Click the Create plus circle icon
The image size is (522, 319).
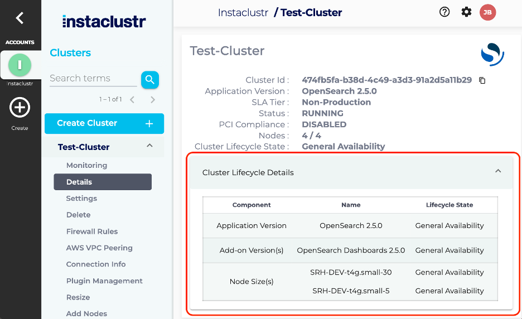click(20, 107)
